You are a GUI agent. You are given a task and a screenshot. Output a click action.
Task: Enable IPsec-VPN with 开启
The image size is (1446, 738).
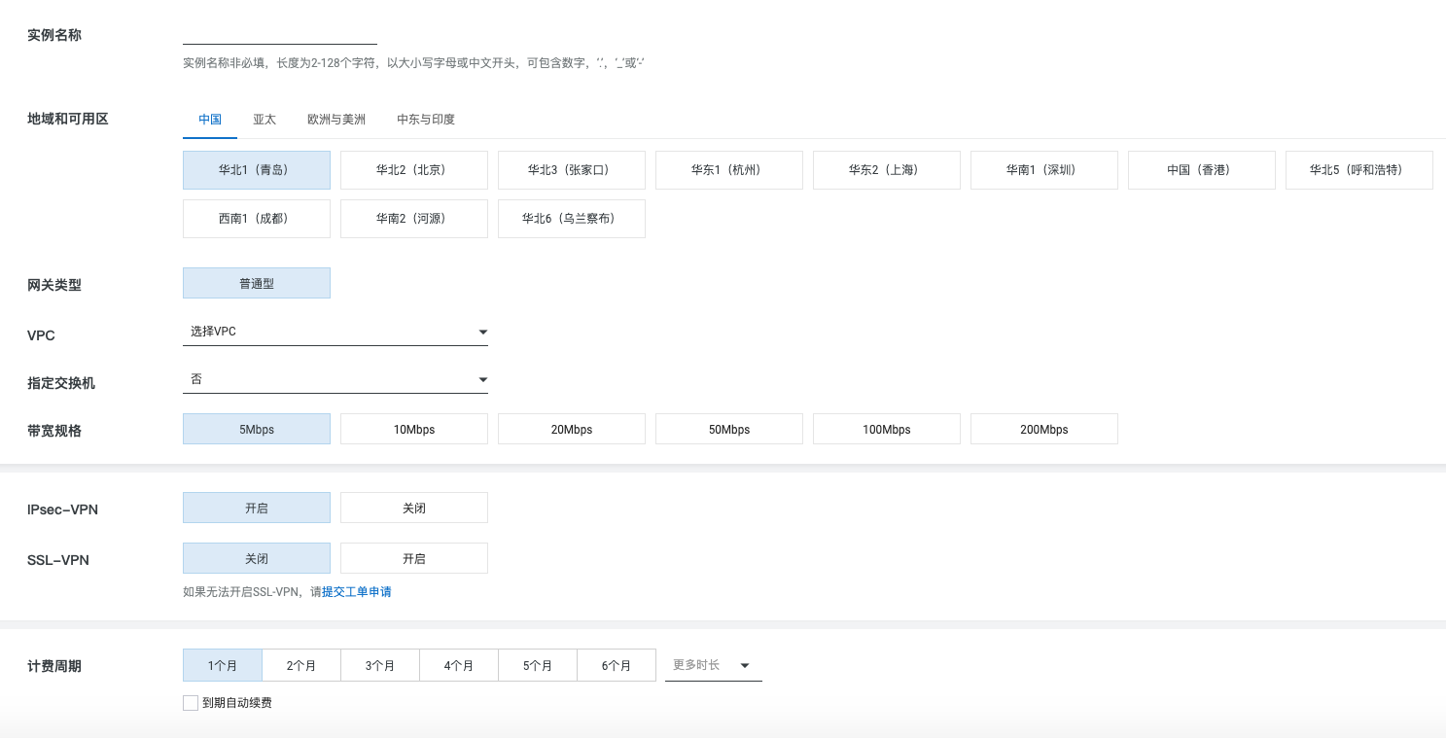click(x=257, y=508)
